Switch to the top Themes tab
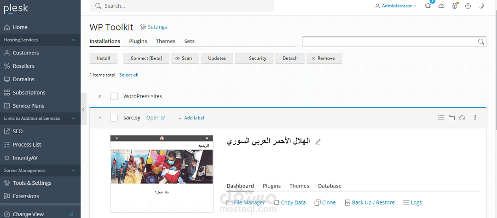Image resolution: width=497 pixels, height=218 pixels. point(166,41)
